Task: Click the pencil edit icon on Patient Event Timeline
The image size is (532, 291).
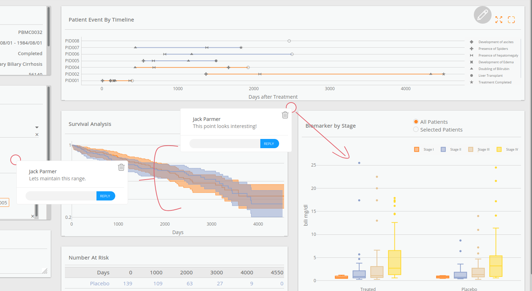Action: 482,15
